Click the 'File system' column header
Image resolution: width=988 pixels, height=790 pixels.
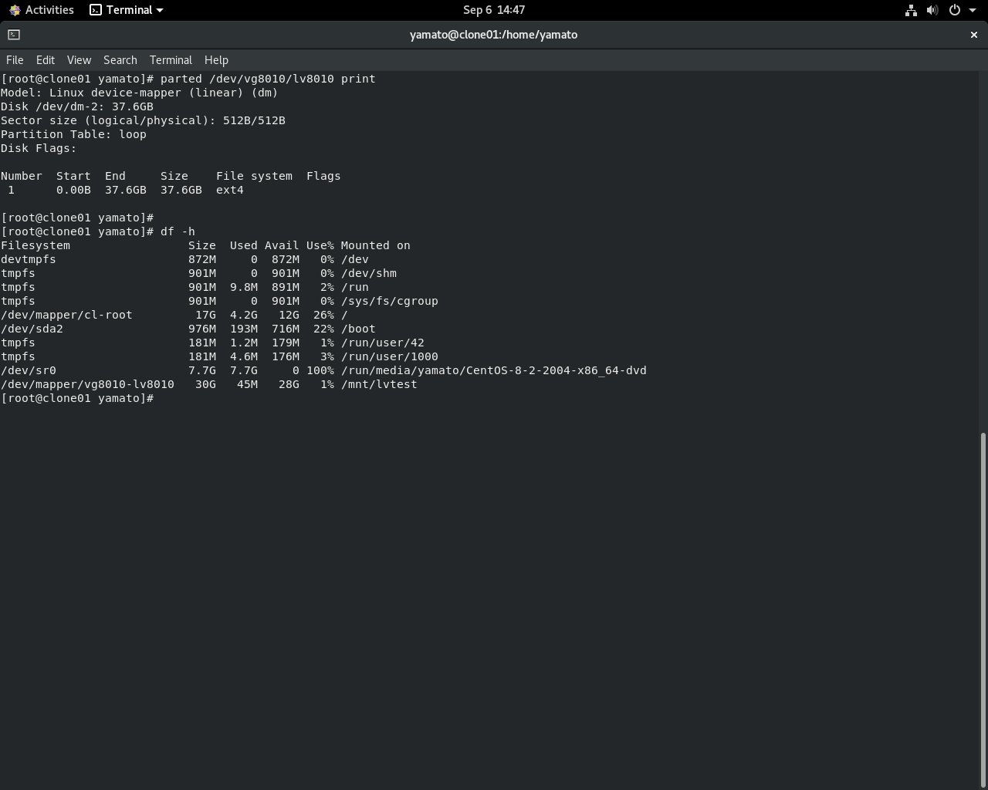click(254, 176)
